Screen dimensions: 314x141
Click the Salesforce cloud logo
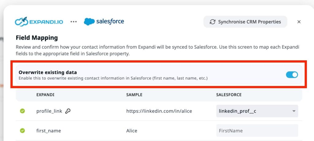point(89,22)
